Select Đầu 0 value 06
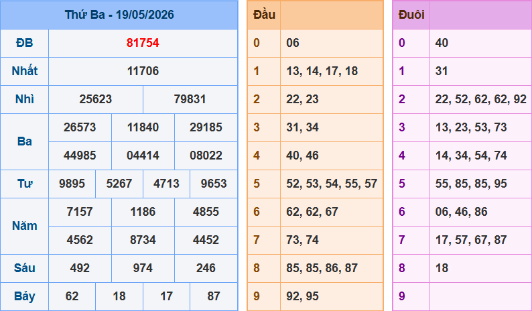The height and width of the screenshot is (311, 532). pos(293,43)
